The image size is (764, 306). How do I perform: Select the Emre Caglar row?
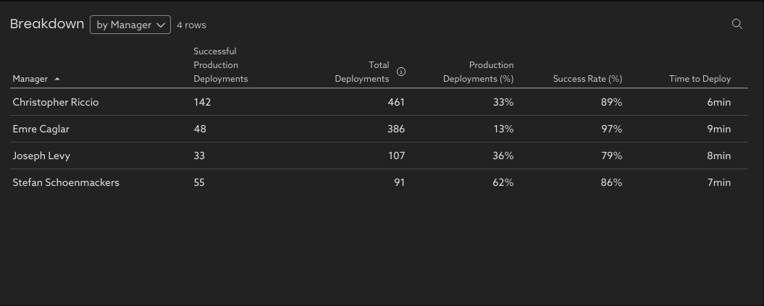41,129
